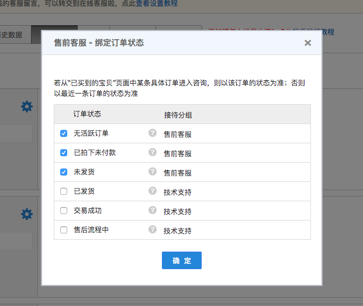363x306 pixels.
Task: Close the 绑定订单状态 dialog
Action: tap(307, 43)
